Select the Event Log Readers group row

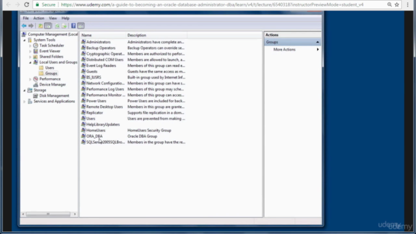click(x=133, y=66)
